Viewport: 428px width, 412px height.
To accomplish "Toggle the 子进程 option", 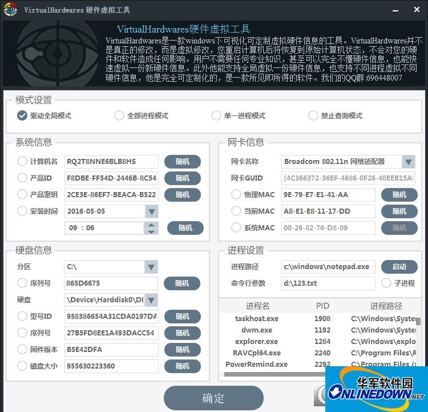I will point(386,283).
